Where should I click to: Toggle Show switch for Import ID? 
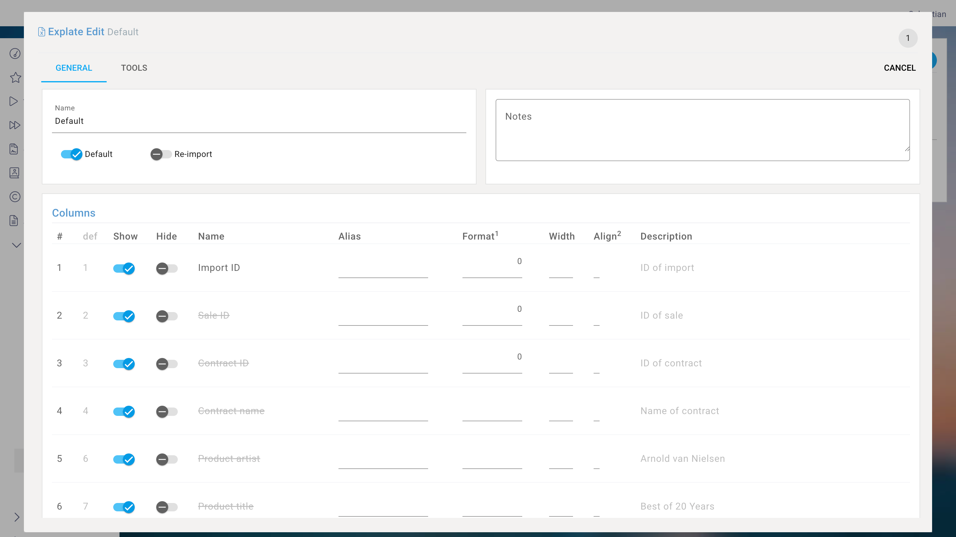(124, 268)
